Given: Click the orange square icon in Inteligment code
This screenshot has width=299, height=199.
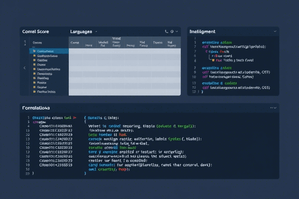Looking at the screenshot, I should pyautogui.click(x=213, y=60).
